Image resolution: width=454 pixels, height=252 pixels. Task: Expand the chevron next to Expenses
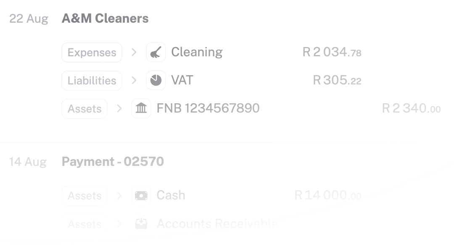[x=134, y=52]
